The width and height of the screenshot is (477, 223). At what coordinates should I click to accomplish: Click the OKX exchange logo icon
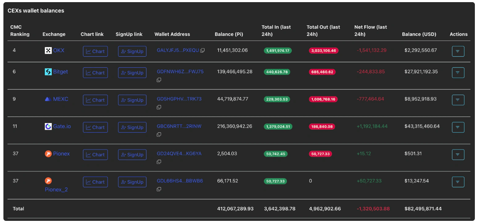(48, 50)
